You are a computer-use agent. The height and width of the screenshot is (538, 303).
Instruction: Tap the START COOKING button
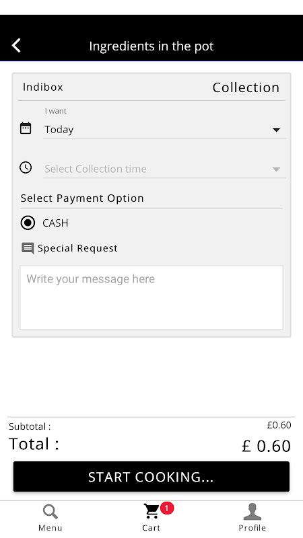(x=151, y=477)
